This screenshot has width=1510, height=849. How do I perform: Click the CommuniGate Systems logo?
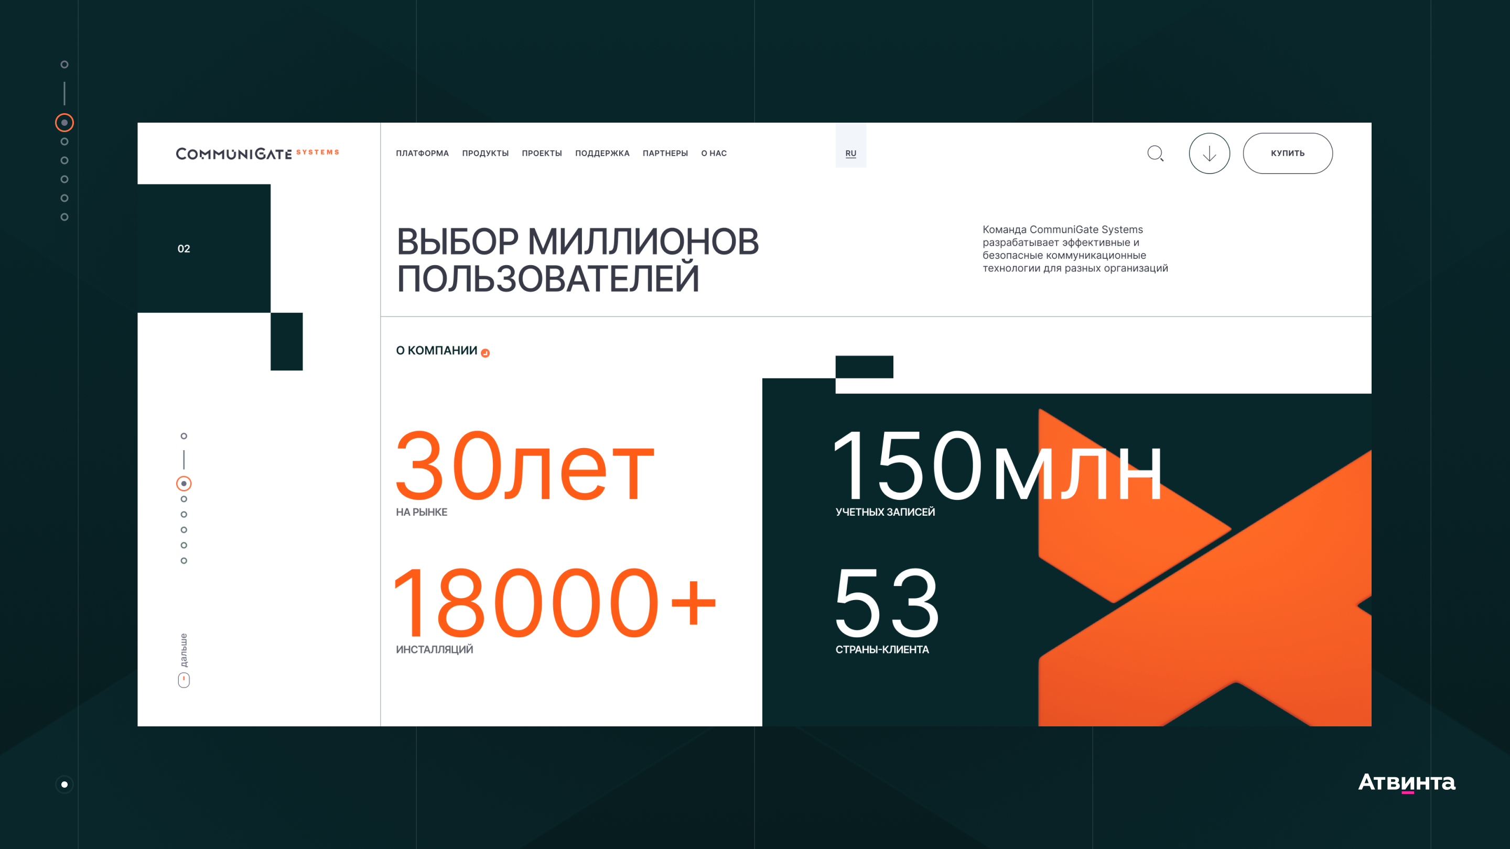(x=257, y=154)
